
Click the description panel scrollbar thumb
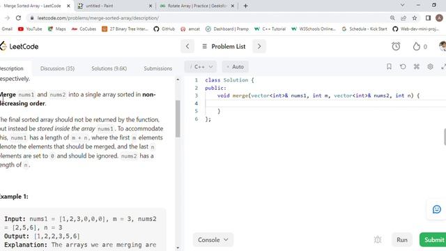click(x=178, y=119)
